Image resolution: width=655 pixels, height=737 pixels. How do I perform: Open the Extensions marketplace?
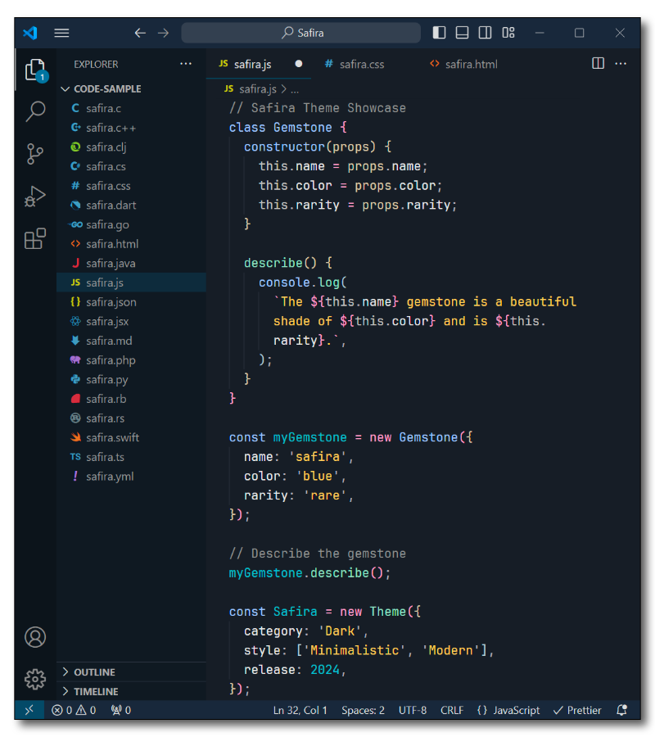(35, 238)
